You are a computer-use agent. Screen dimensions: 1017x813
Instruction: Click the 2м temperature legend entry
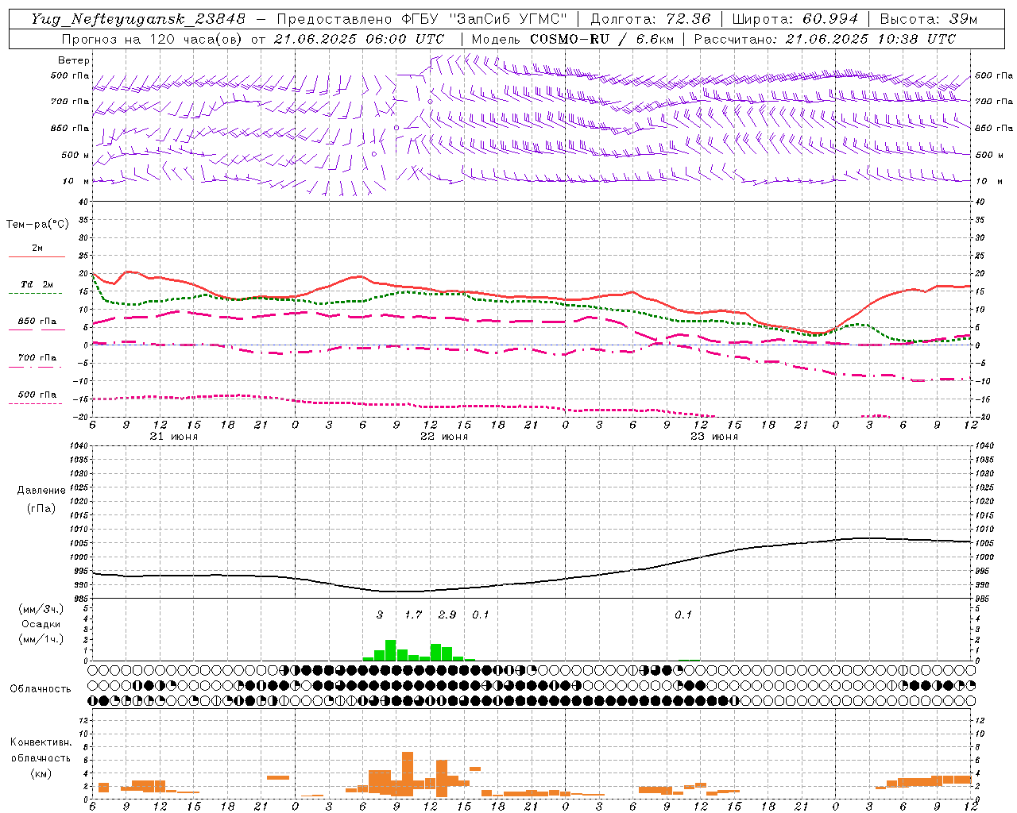click(x=37, y=248)
